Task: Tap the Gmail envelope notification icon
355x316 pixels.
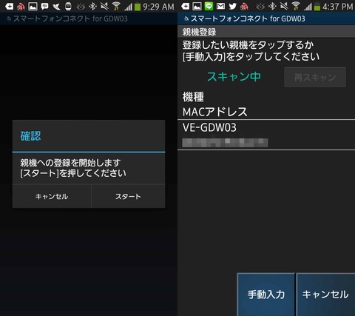Action: (220, 6)
